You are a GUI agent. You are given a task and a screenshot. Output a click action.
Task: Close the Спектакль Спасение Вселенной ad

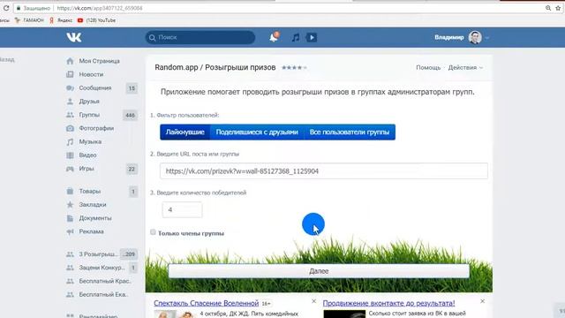(x=314, y=301)
